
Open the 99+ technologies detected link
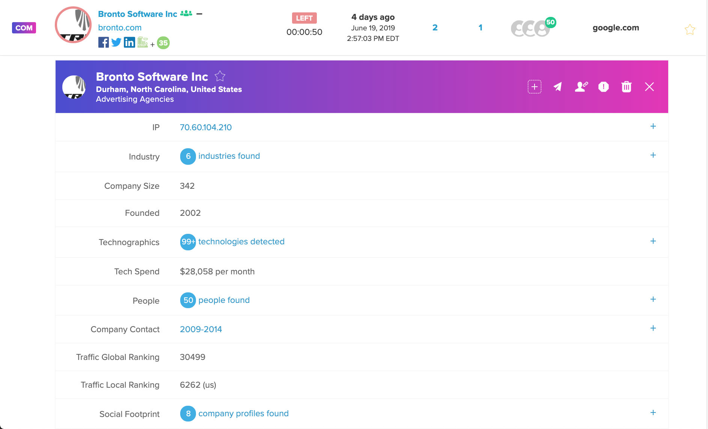tap(232, 242)
